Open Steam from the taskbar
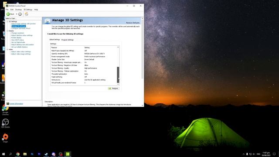Viewport: 279px width, 157px height. point(46,154)
